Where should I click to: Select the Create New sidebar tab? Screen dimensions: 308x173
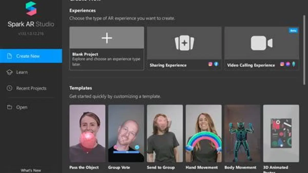click(x=31, y=56)
